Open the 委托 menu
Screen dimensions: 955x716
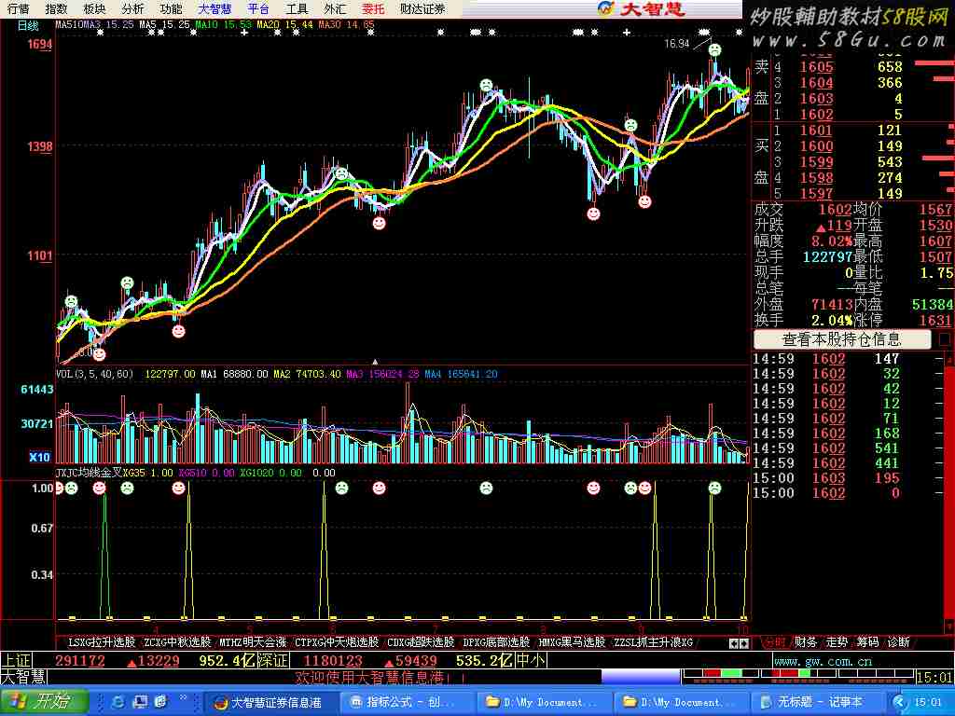(x=373, y=8)
